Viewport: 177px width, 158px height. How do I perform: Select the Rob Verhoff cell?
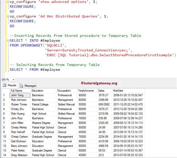pos(20,132)
